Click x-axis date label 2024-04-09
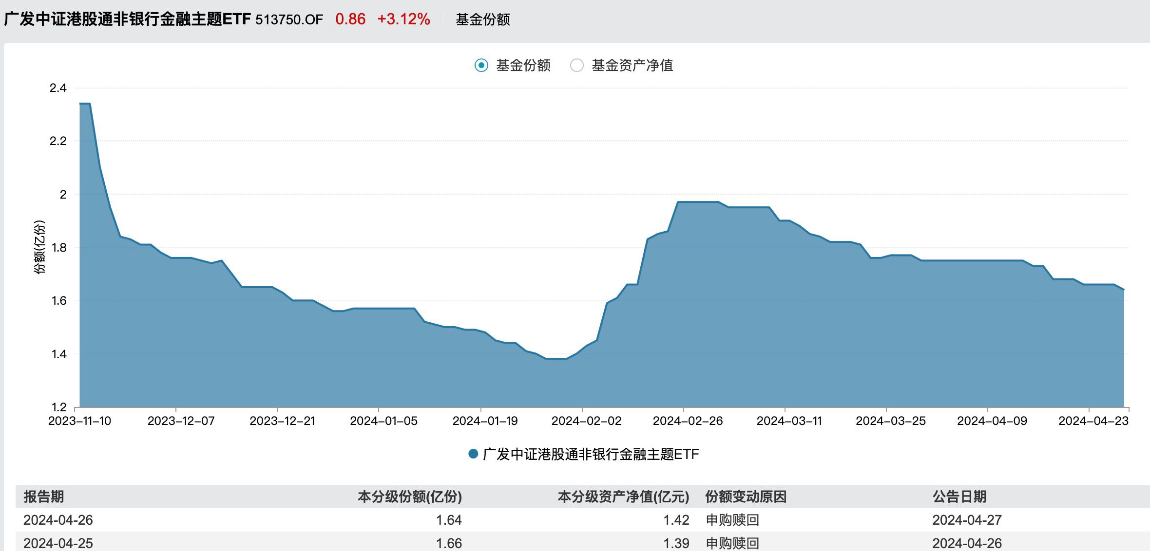The image size is (1150, 551). [x=992, y=421]
